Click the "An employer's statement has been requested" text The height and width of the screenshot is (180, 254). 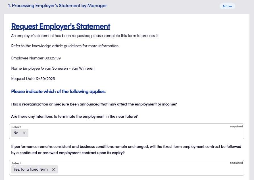point(85,36)
